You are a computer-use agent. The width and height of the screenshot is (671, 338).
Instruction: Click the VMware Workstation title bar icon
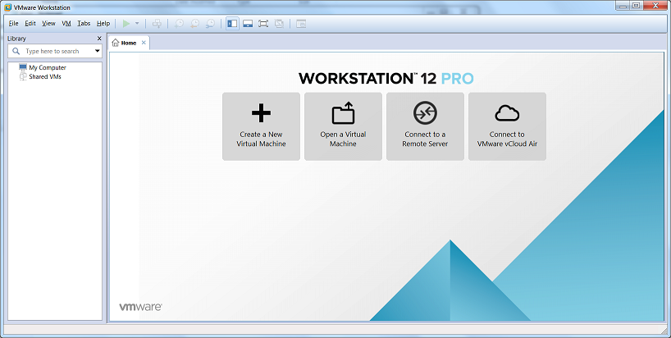[x=7, y=7]
